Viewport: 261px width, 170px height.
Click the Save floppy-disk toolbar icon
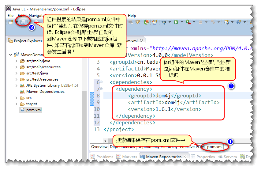pos(23,22)
